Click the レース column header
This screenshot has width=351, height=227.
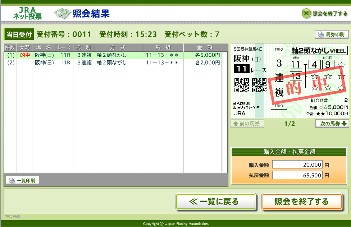coord(64,47)
